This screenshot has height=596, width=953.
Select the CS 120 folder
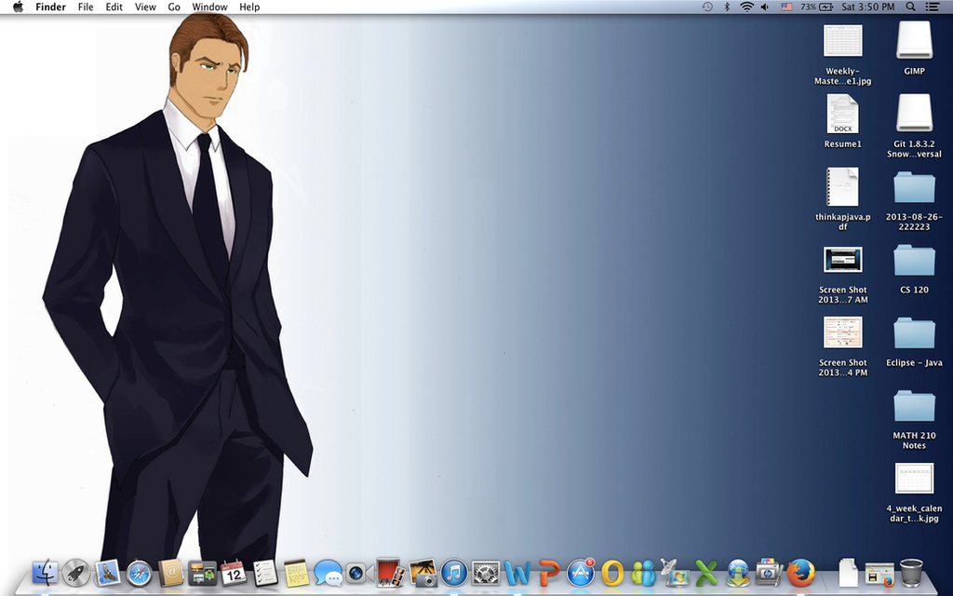click(914, 269)
